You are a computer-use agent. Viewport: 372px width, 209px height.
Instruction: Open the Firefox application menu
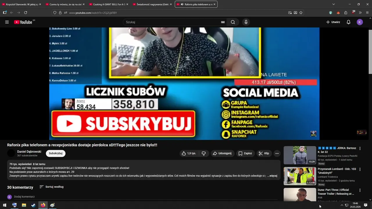tap(367, 13)
